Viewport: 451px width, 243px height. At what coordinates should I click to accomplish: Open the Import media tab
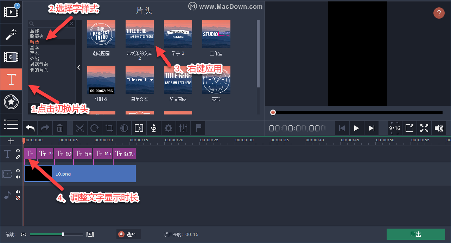click(11, 12)
